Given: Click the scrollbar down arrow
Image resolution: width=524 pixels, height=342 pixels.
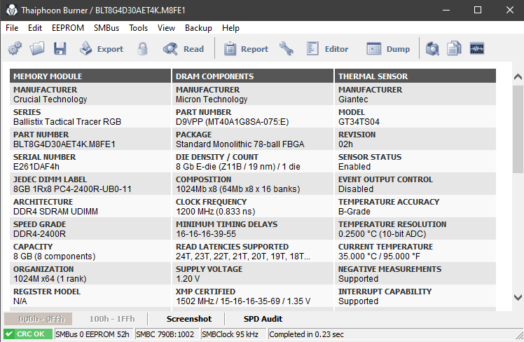Looking at the screenshot, I should [x=518, y=297].
